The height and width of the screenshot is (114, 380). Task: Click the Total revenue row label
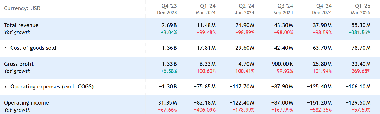point(21,25)
